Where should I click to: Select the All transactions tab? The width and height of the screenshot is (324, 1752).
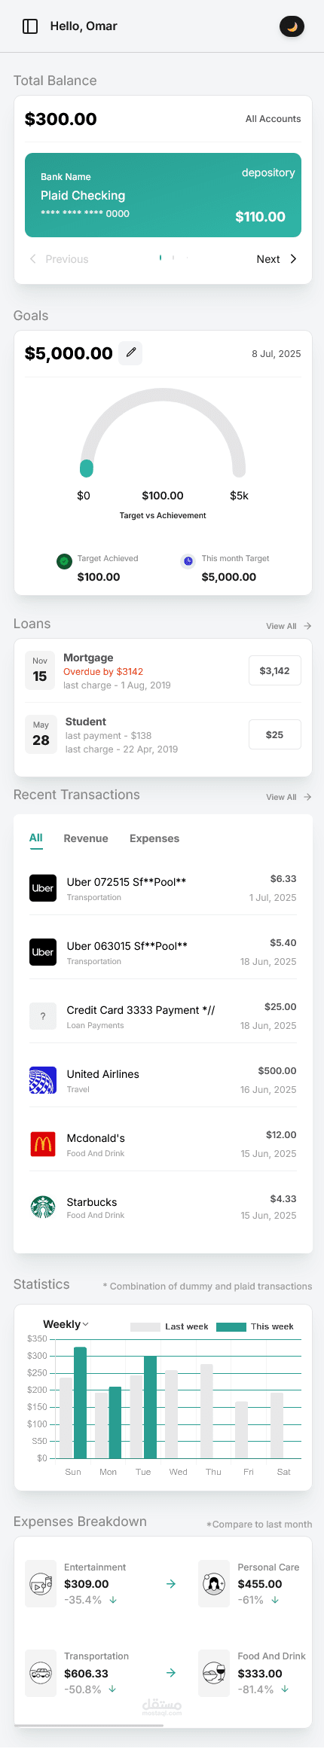36,838
